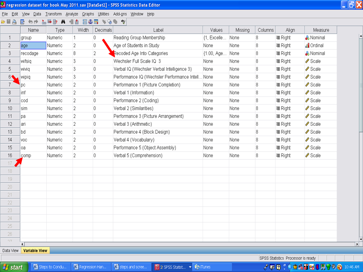Open the Transform menu
Viewport: 363px width, 272px height.
click(53, 14)
